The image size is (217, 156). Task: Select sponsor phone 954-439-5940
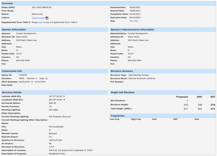(23, 61)
